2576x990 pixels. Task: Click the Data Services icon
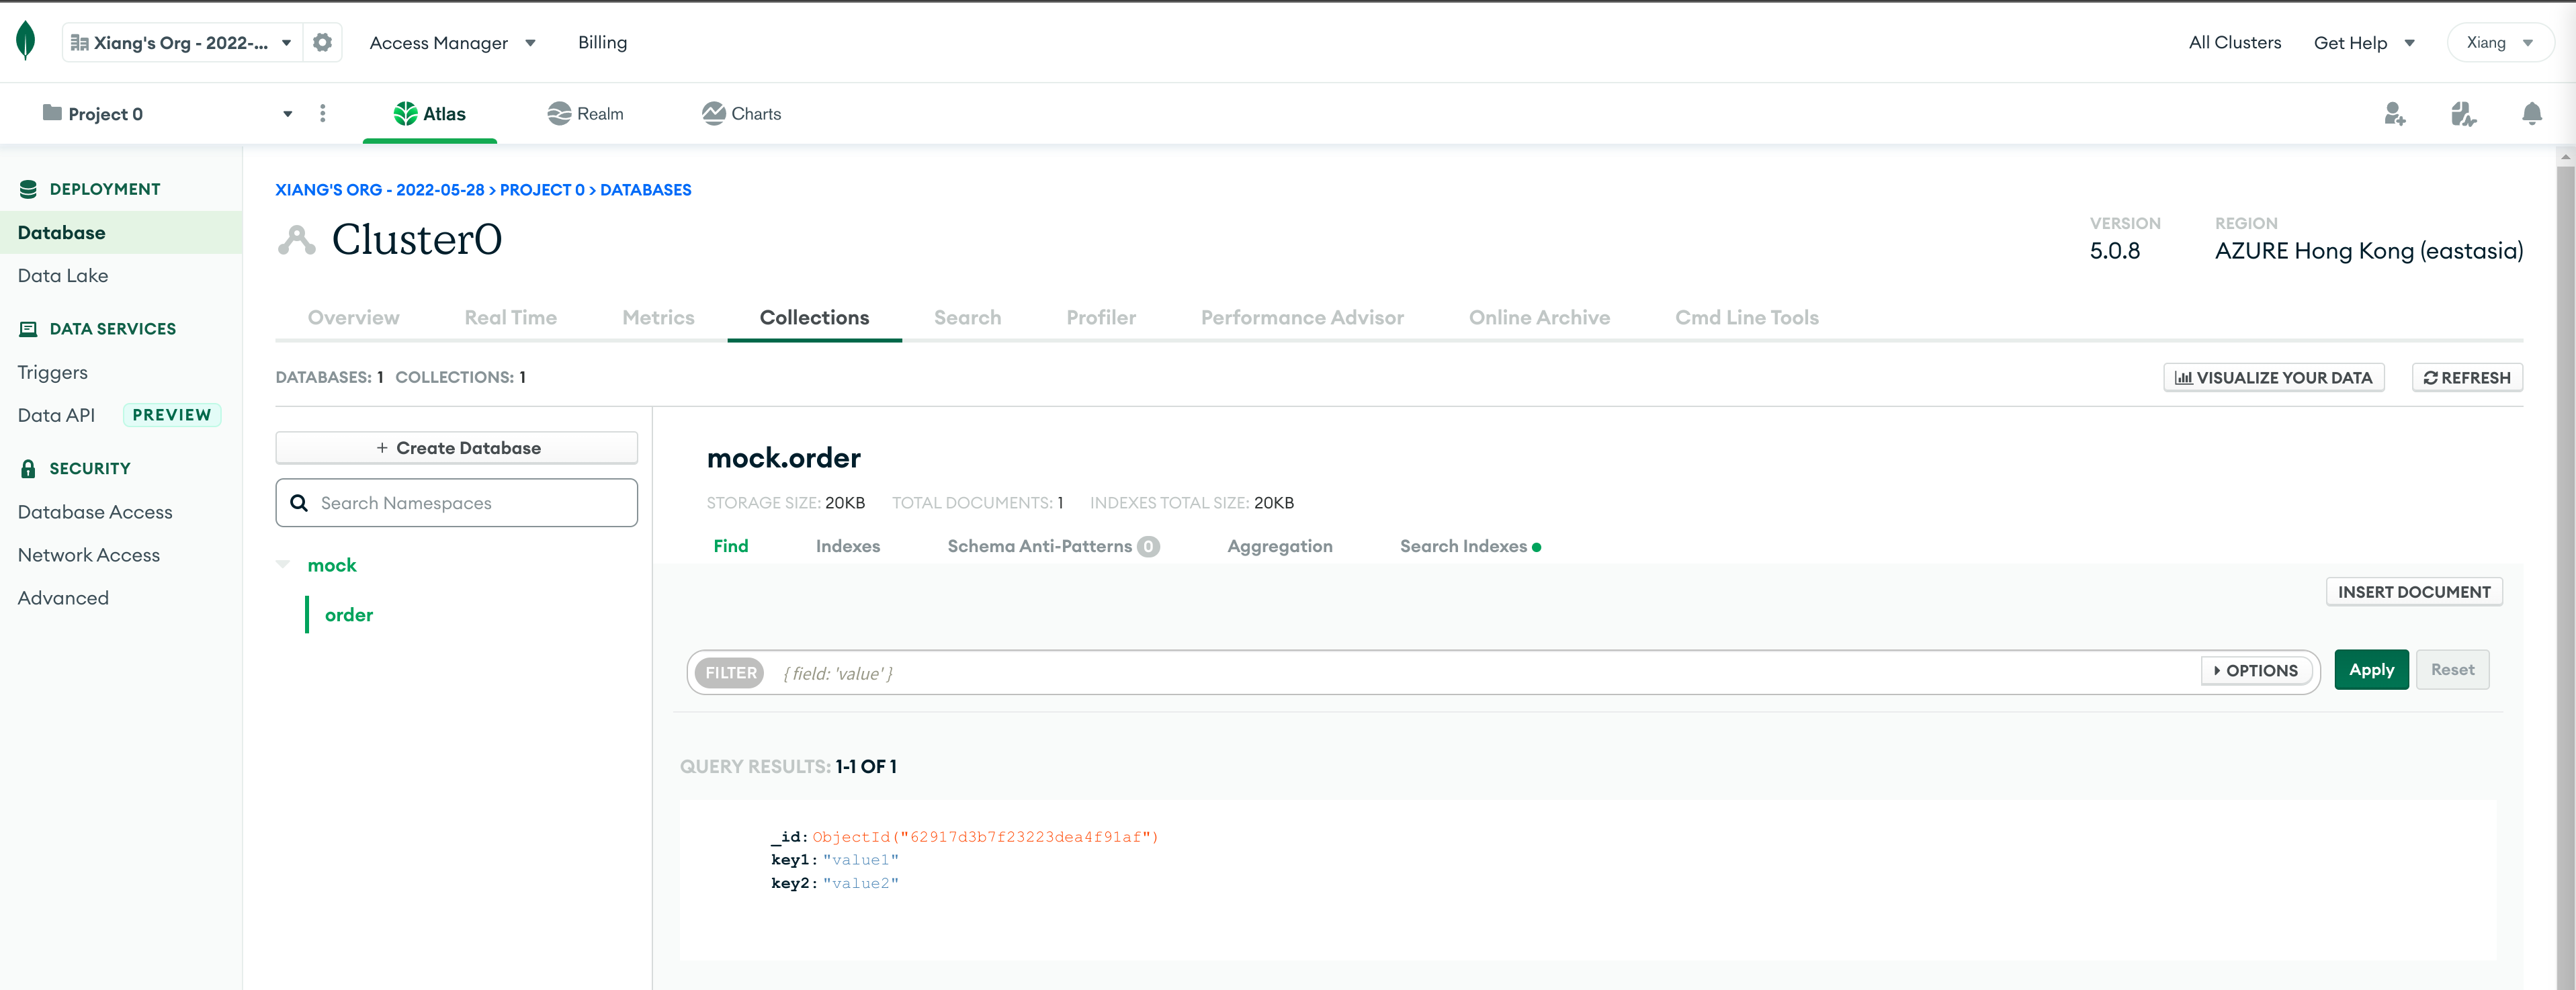point(28,329)
